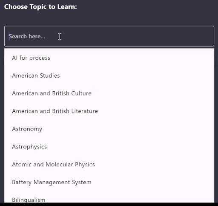The width and height of the screenshot is (218, 206).
Task: Click the 'Choose Topic to Learn:' heading
Action: coord(40,7)
